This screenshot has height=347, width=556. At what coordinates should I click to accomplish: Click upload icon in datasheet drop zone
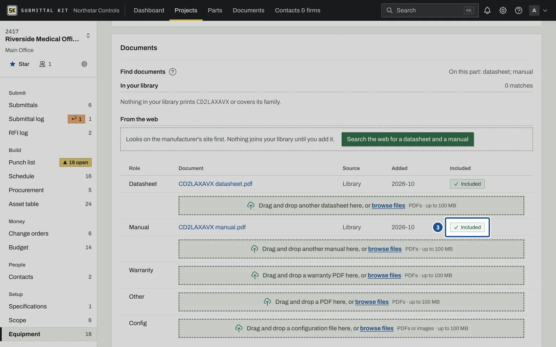tap(251, 205)
